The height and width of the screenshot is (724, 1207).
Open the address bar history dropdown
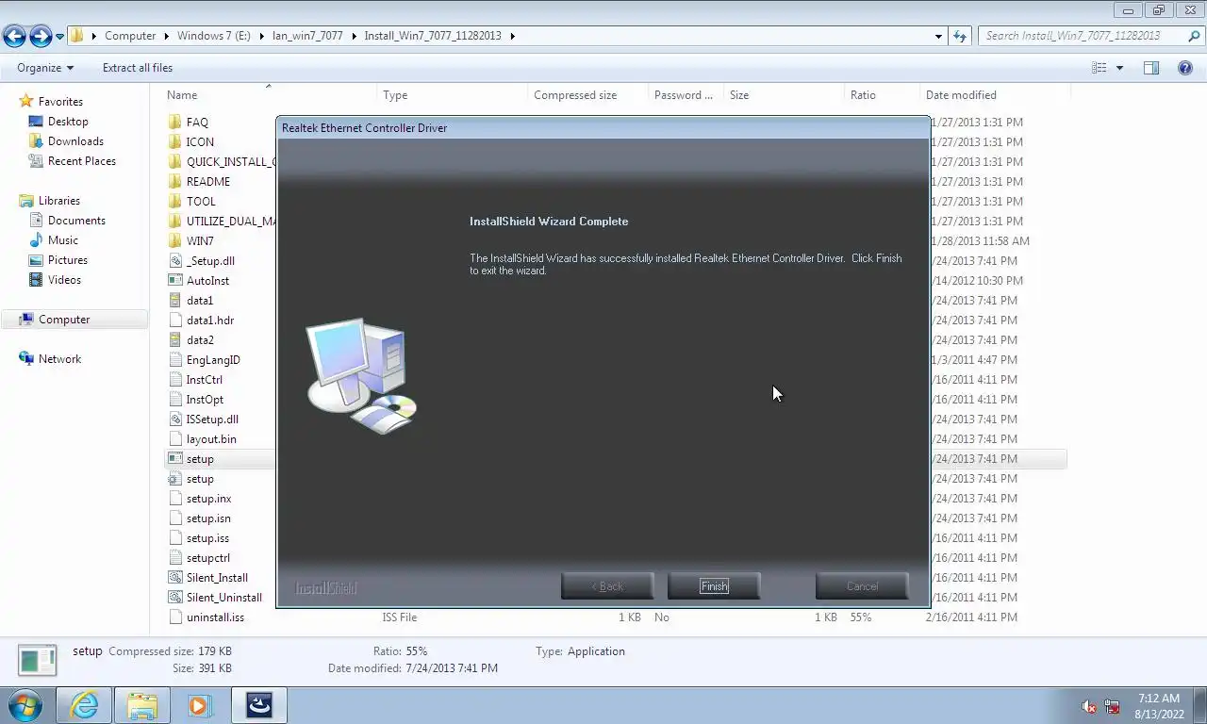[938, 36]
